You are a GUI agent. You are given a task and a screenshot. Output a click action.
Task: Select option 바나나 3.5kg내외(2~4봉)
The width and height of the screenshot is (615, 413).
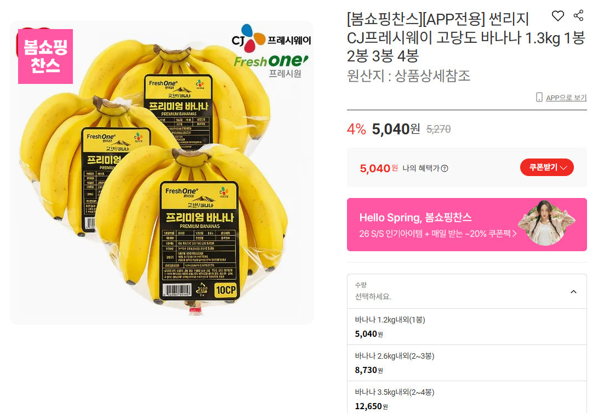click(467, 398)
